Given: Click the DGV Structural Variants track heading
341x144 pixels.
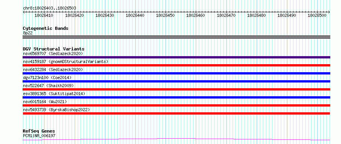Looking at the screenshot, I should 54,49.
